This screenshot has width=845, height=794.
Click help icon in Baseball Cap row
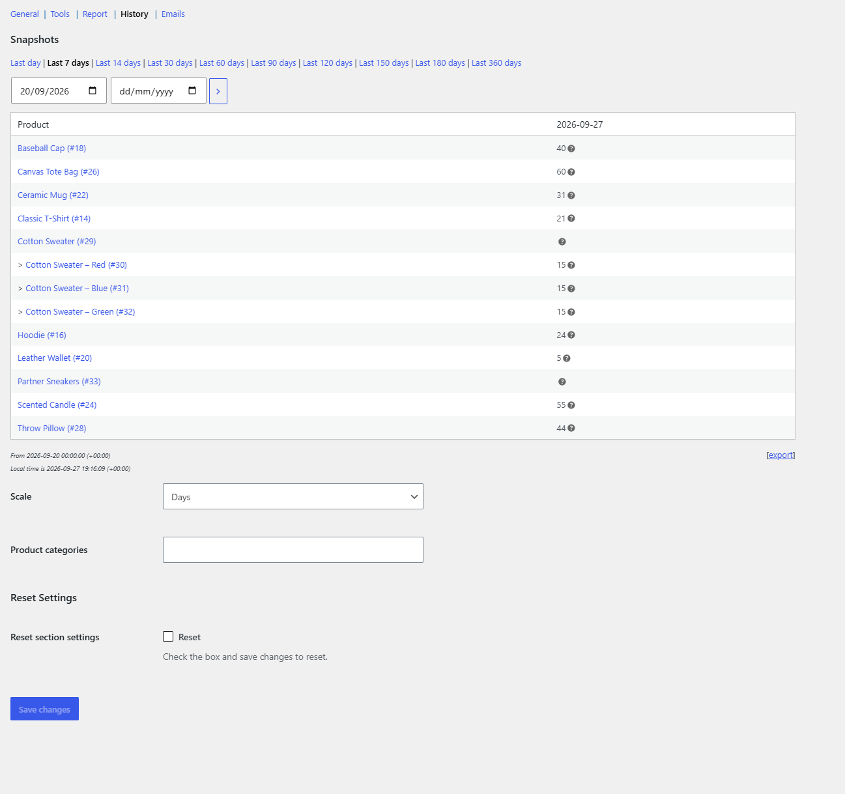(x=571, y=149)
